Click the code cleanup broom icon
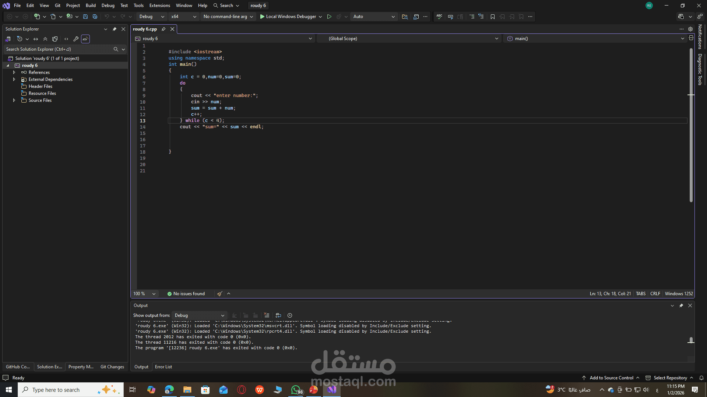The height and width of the screenshot is (397, 707). [220, 294]
